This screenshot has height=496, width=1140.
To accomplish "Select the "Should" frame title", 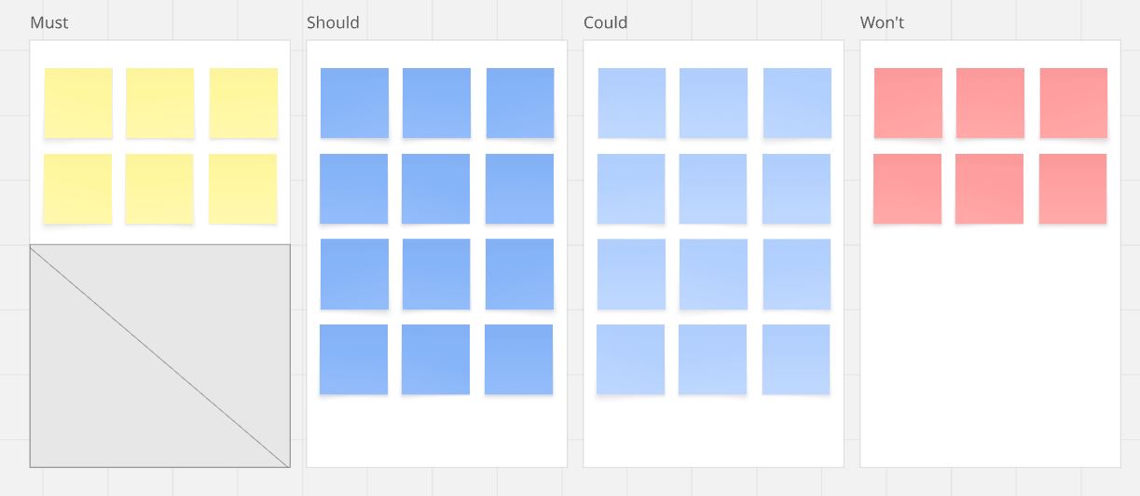I will point(333,22).
